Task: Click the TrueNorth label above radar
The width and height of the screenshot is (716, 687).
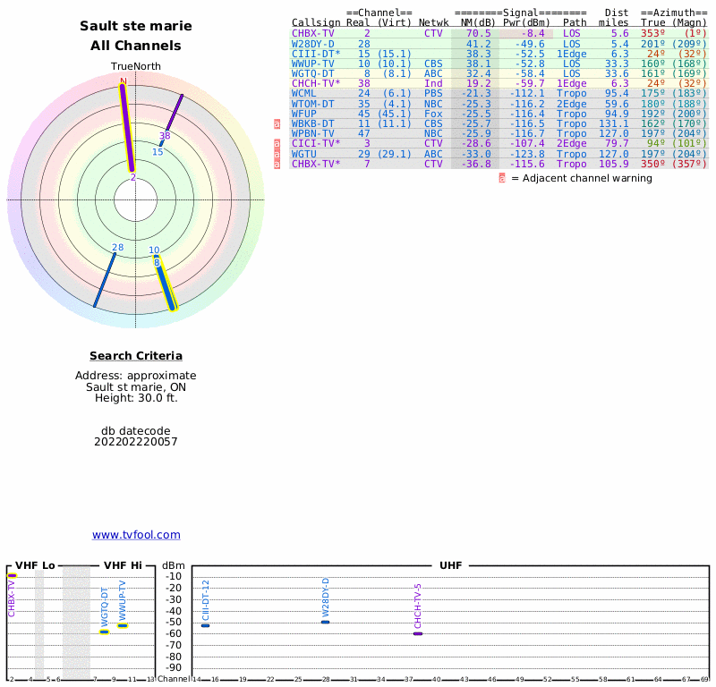Action: pyautogui.click(x=136, y=67)
